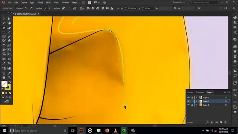Select the Blend tool
This screenshot has height=134, width=238.
(x=9, y=63)
